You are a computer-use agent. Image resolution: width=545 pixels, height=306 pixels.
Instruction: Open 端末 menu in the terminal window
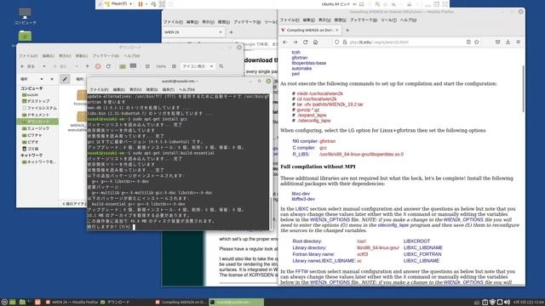click(169, 89)
